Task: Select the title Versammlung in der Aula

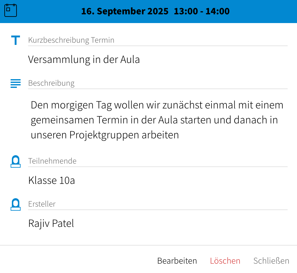Action: pyautogui.click(x=84, y=59)
